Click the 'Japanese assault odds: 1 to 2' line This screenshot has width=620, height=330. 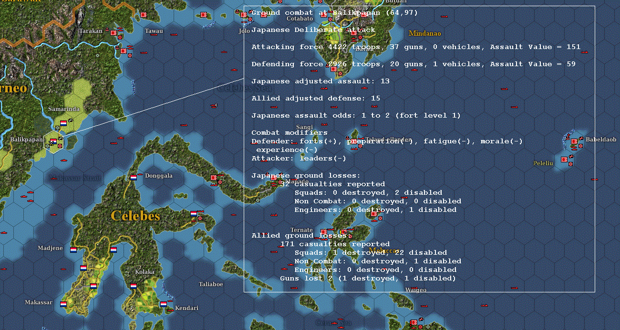point(356,115)
